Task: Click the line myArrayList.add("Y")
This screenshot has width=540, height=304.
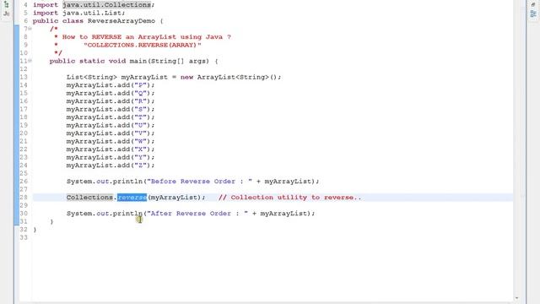Action: 111,157
